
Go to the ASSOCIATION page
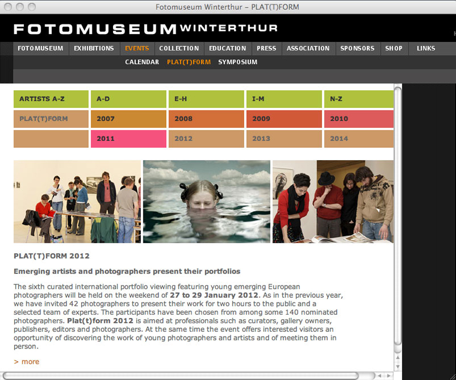click(308, 48)
